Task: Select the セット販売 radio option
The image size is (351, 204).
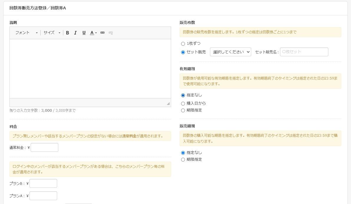Action: 183,52
